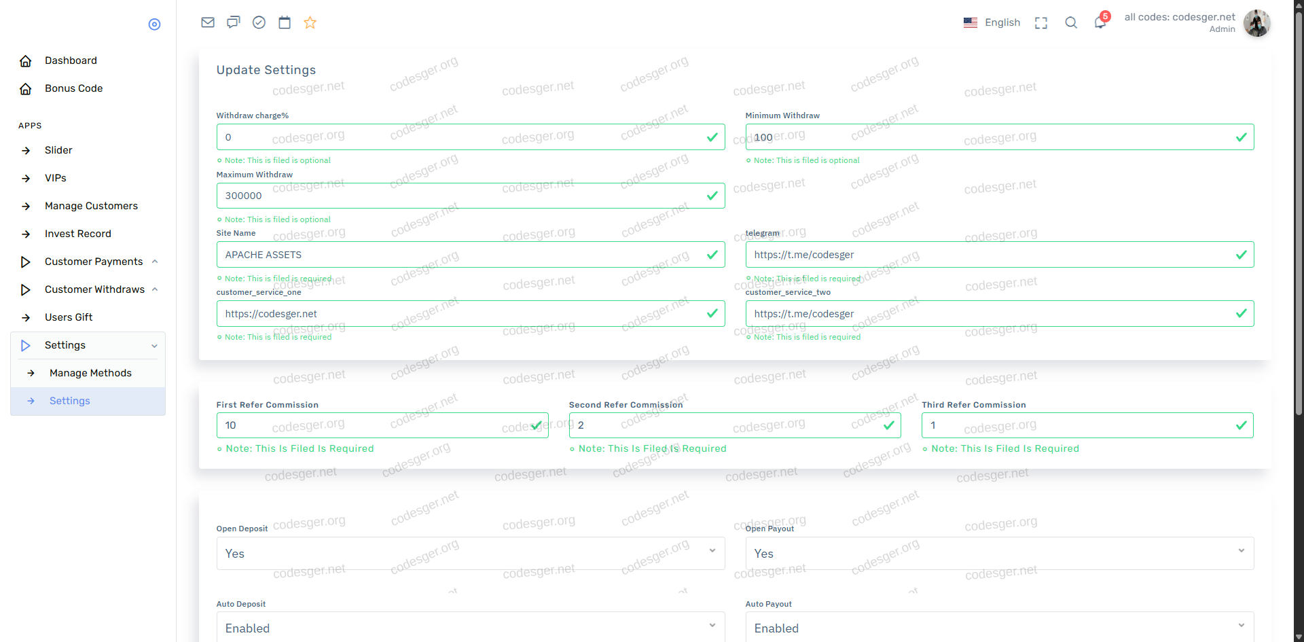This screenshot has height=642, width=1304.
Task: Open the search magnifier icon
Action: pyautogui.click(x=1071, y=22)
